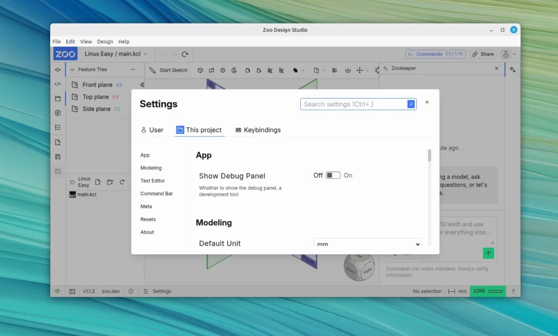Image resolution: width=558 pixels, height=336 pixels.
Task: Click the Share button
Action: tap(483, 54)
